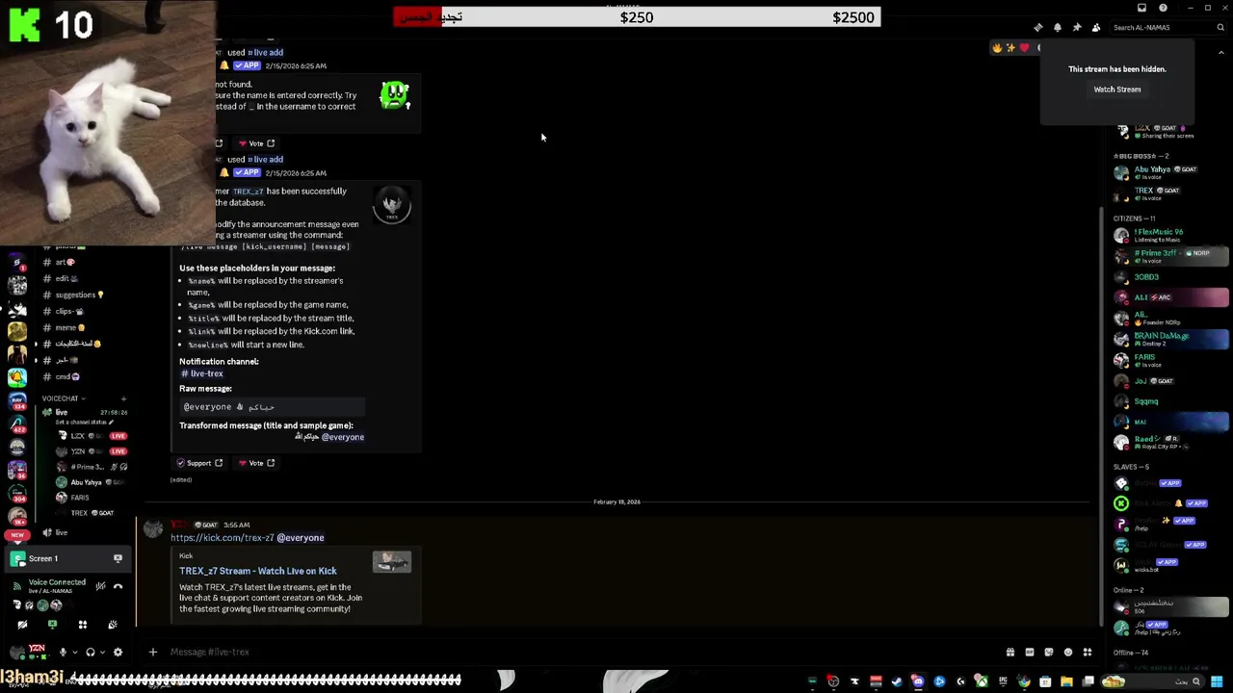The width and height of the screenshot is (1233, 693).
Task: Open the Discord inbox icon
Action: 1141,8
